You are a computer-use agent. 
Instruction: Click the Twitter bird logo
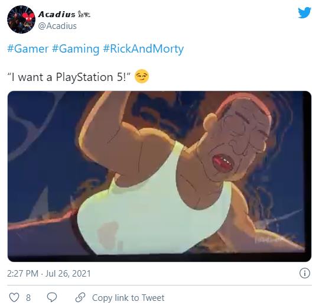pyautogui.click(x=305, y=12)
